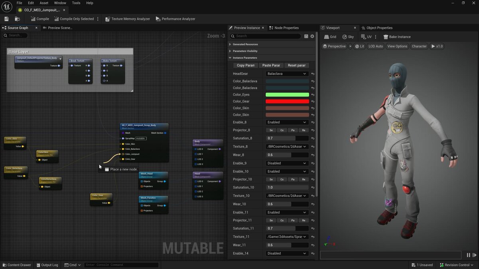Image resolution: width=479 pixels, height=269 pixels.
Task: Collapse the Instance Parameters section
Action: pyautogui.click(x=230, y=58)
